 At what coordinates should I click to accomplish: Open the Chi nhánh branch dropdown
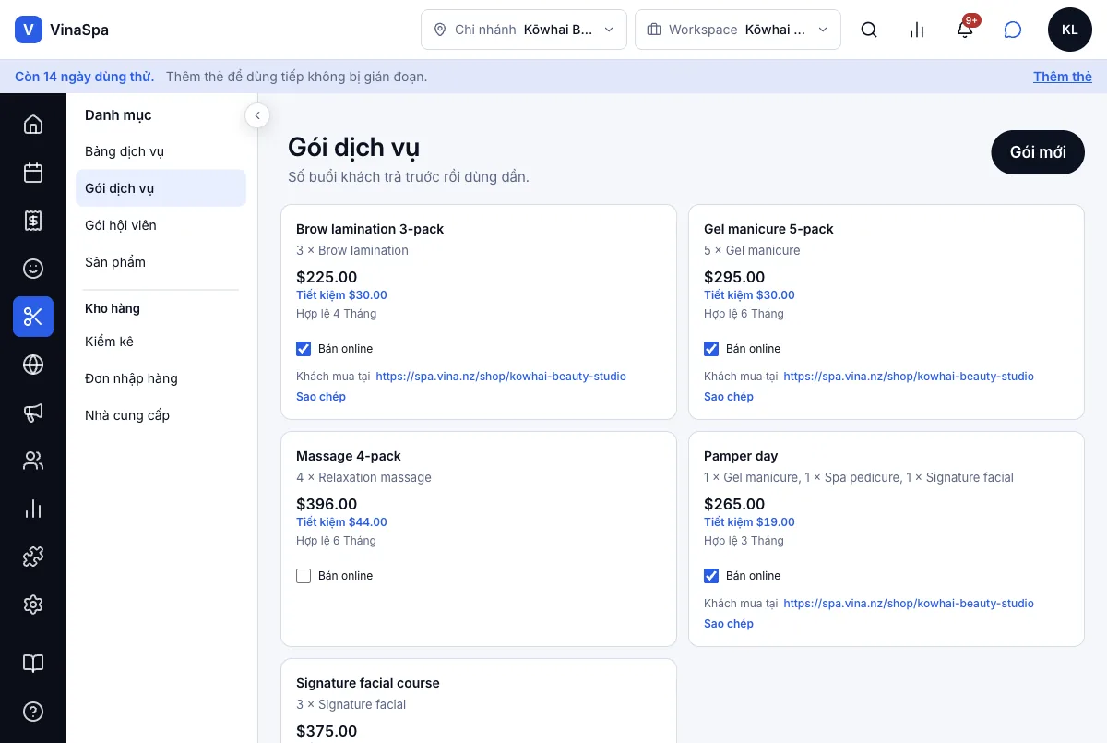pyautogui.click(x=524, y=30)
